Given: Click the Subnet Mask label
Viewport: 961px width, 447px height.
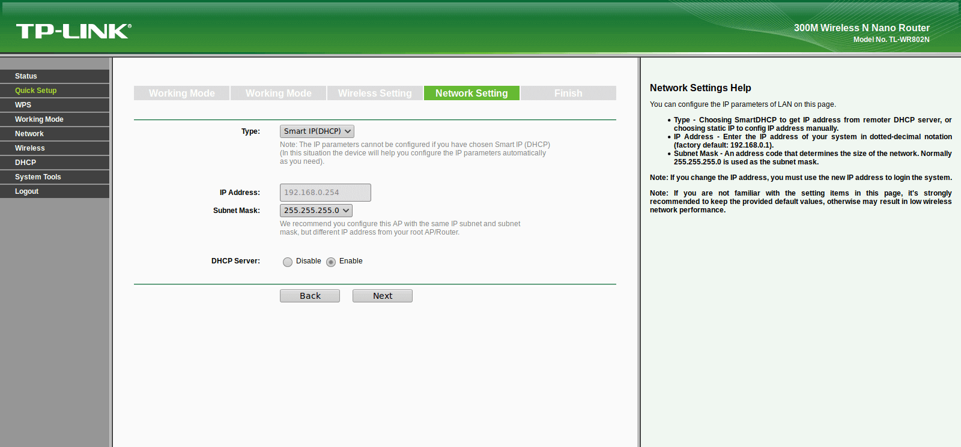Looking at the screenshot, I should pos(237,211).
